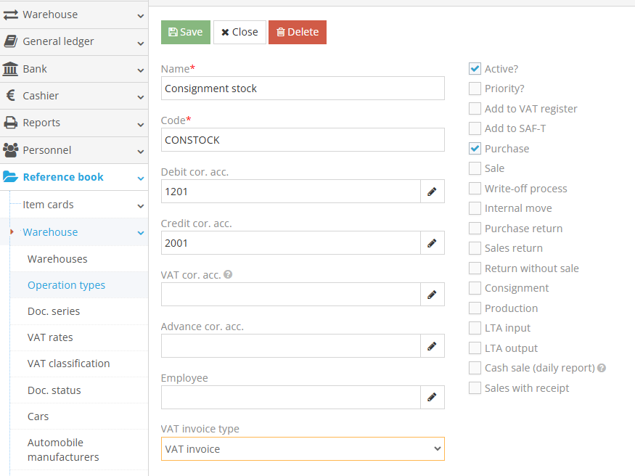
Task: Select the Reference book folder icon
Action: pos(13,176)
